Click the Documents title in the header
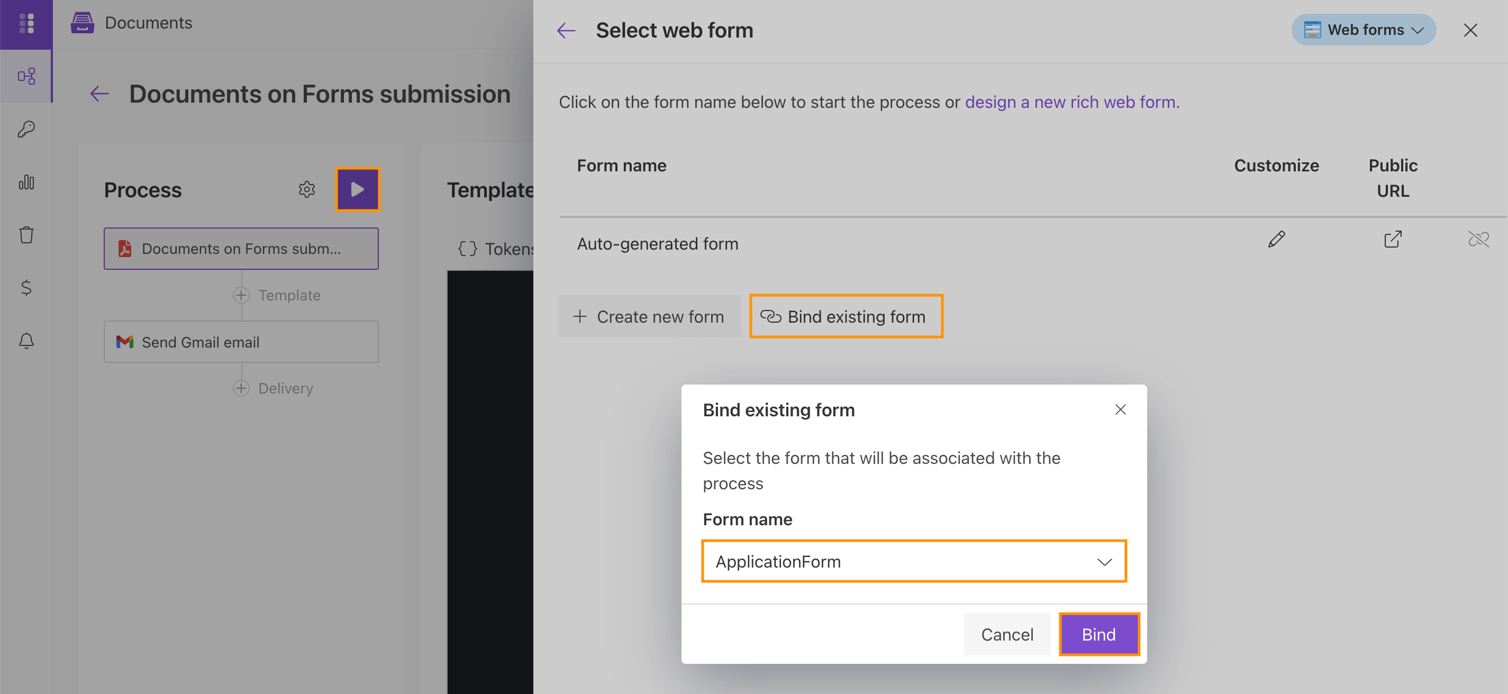Image resolution: width=1508 pixels, height=694 pixels. [x=149, y=23]
